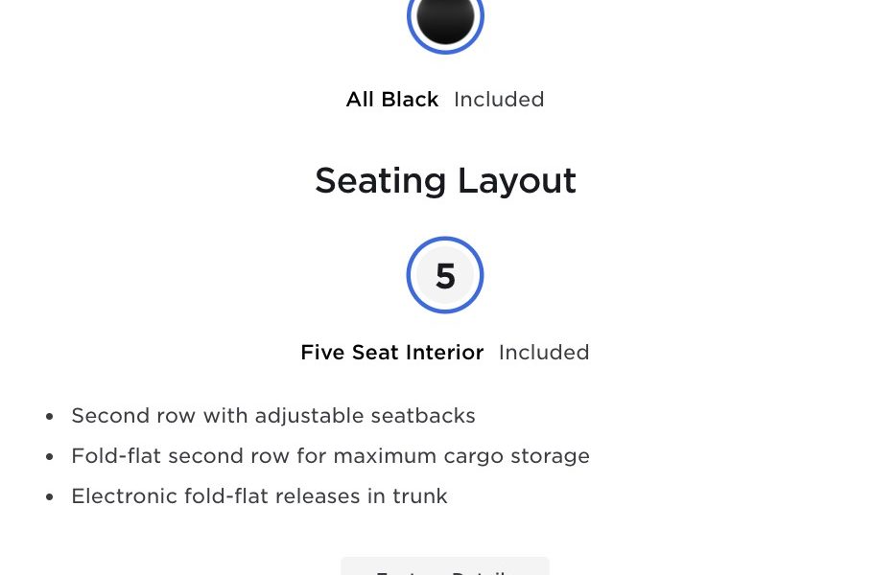This screenshot has height=575, width=873.
Task: Select the adjustable seatbacks bullet text
Action: [273, 416]
